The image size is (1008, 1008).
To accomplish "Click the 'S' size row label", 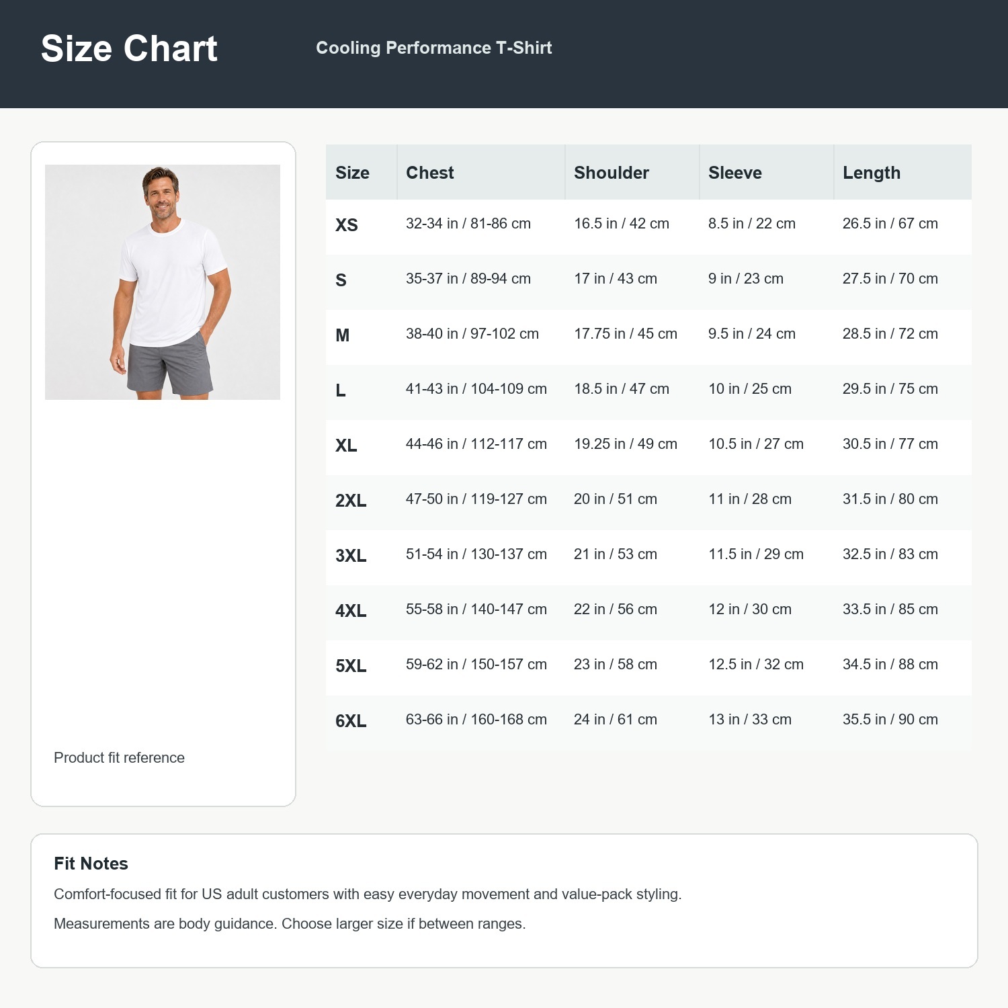I will click(341, 280).
